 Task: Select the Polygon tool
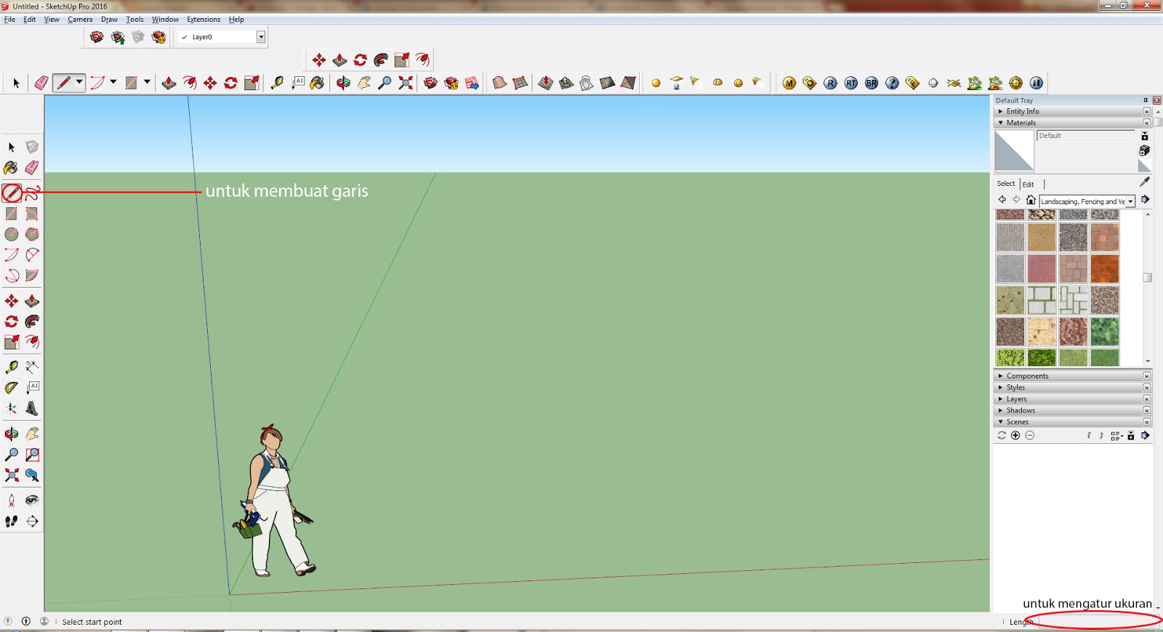(x=32, y=234)
